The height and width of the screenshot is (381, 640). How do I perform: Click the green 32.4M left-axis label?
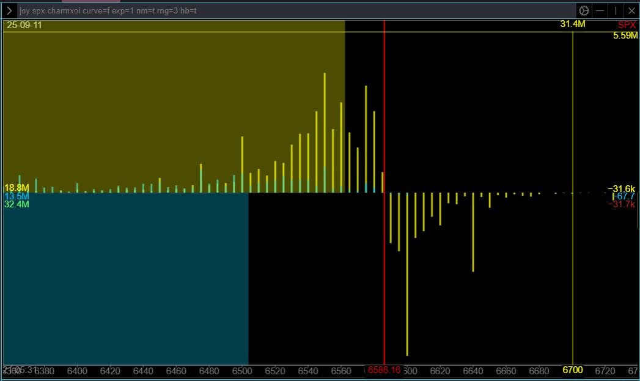[17, 204]
